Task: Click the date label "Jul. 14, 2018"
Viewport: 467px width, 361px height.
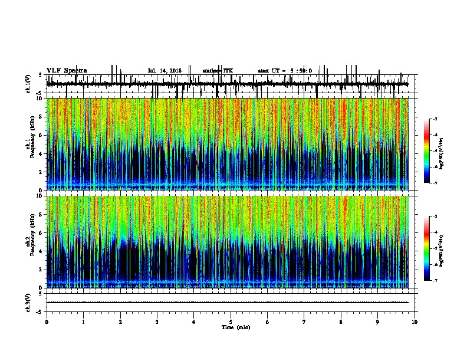Action: pos(165,71)
